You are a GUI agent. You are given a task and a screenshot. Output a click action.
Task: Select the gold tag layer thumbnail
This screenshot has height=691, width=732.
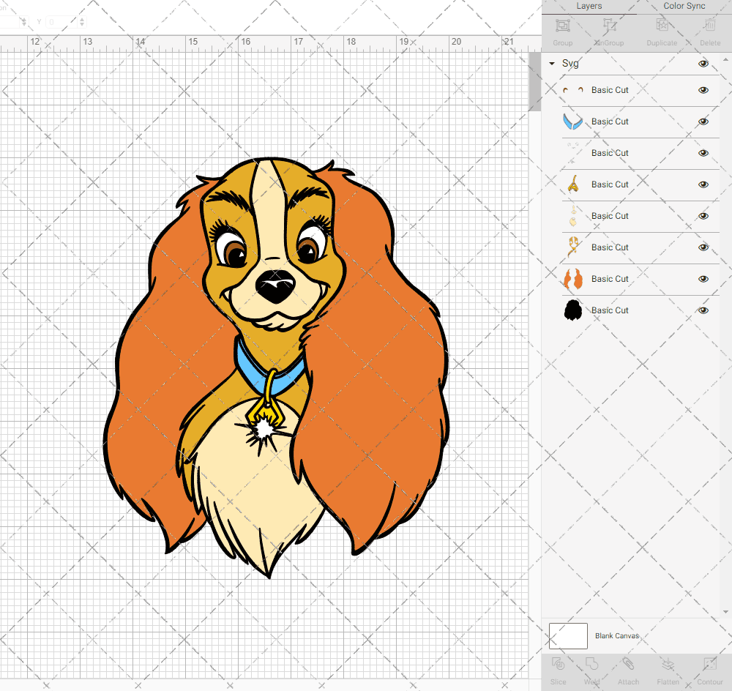click(x=573, y=184)
